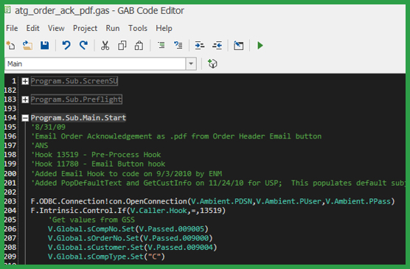The height and width of the screenshot is (269, 410).
Task: Expand the Program.Sub.Preflight fold
Action: click(x=25, y=99)
